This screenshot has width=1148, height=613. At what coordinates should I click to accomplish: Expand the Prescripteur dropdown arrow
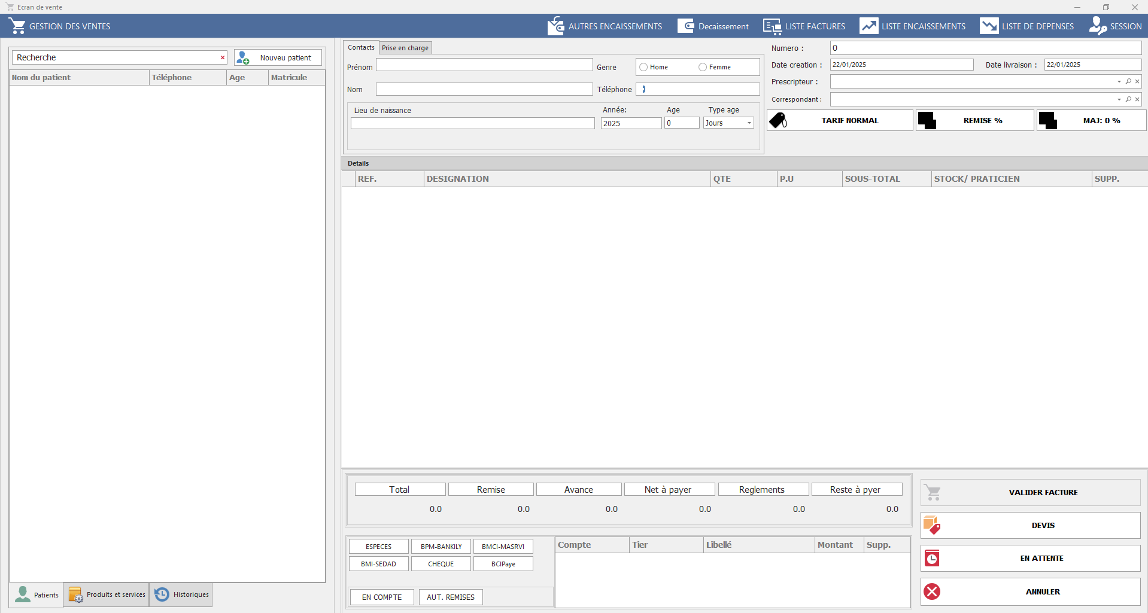pos(1119,81)
